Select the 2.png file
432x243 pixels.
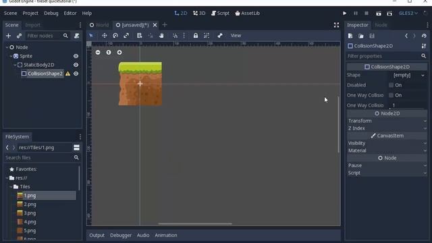pyautogui.click(x=30, y=205)
